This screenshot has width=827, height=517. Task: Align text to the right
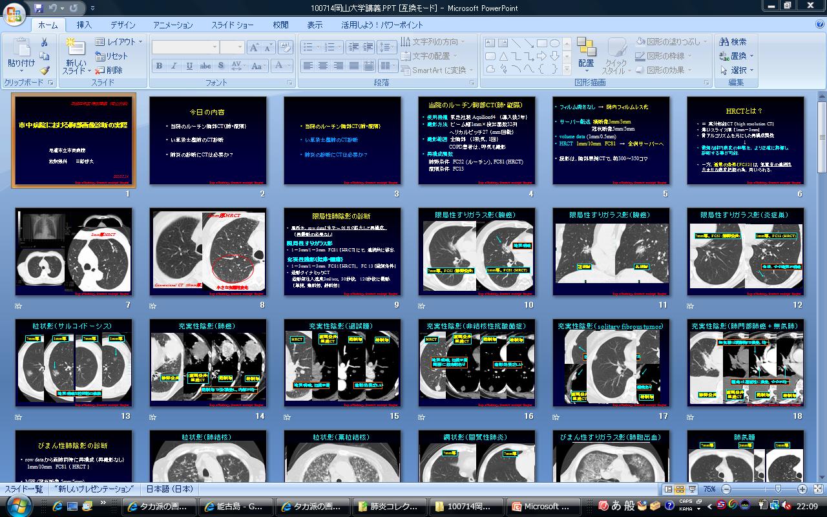pyautogui.click(x=338, y=66)
